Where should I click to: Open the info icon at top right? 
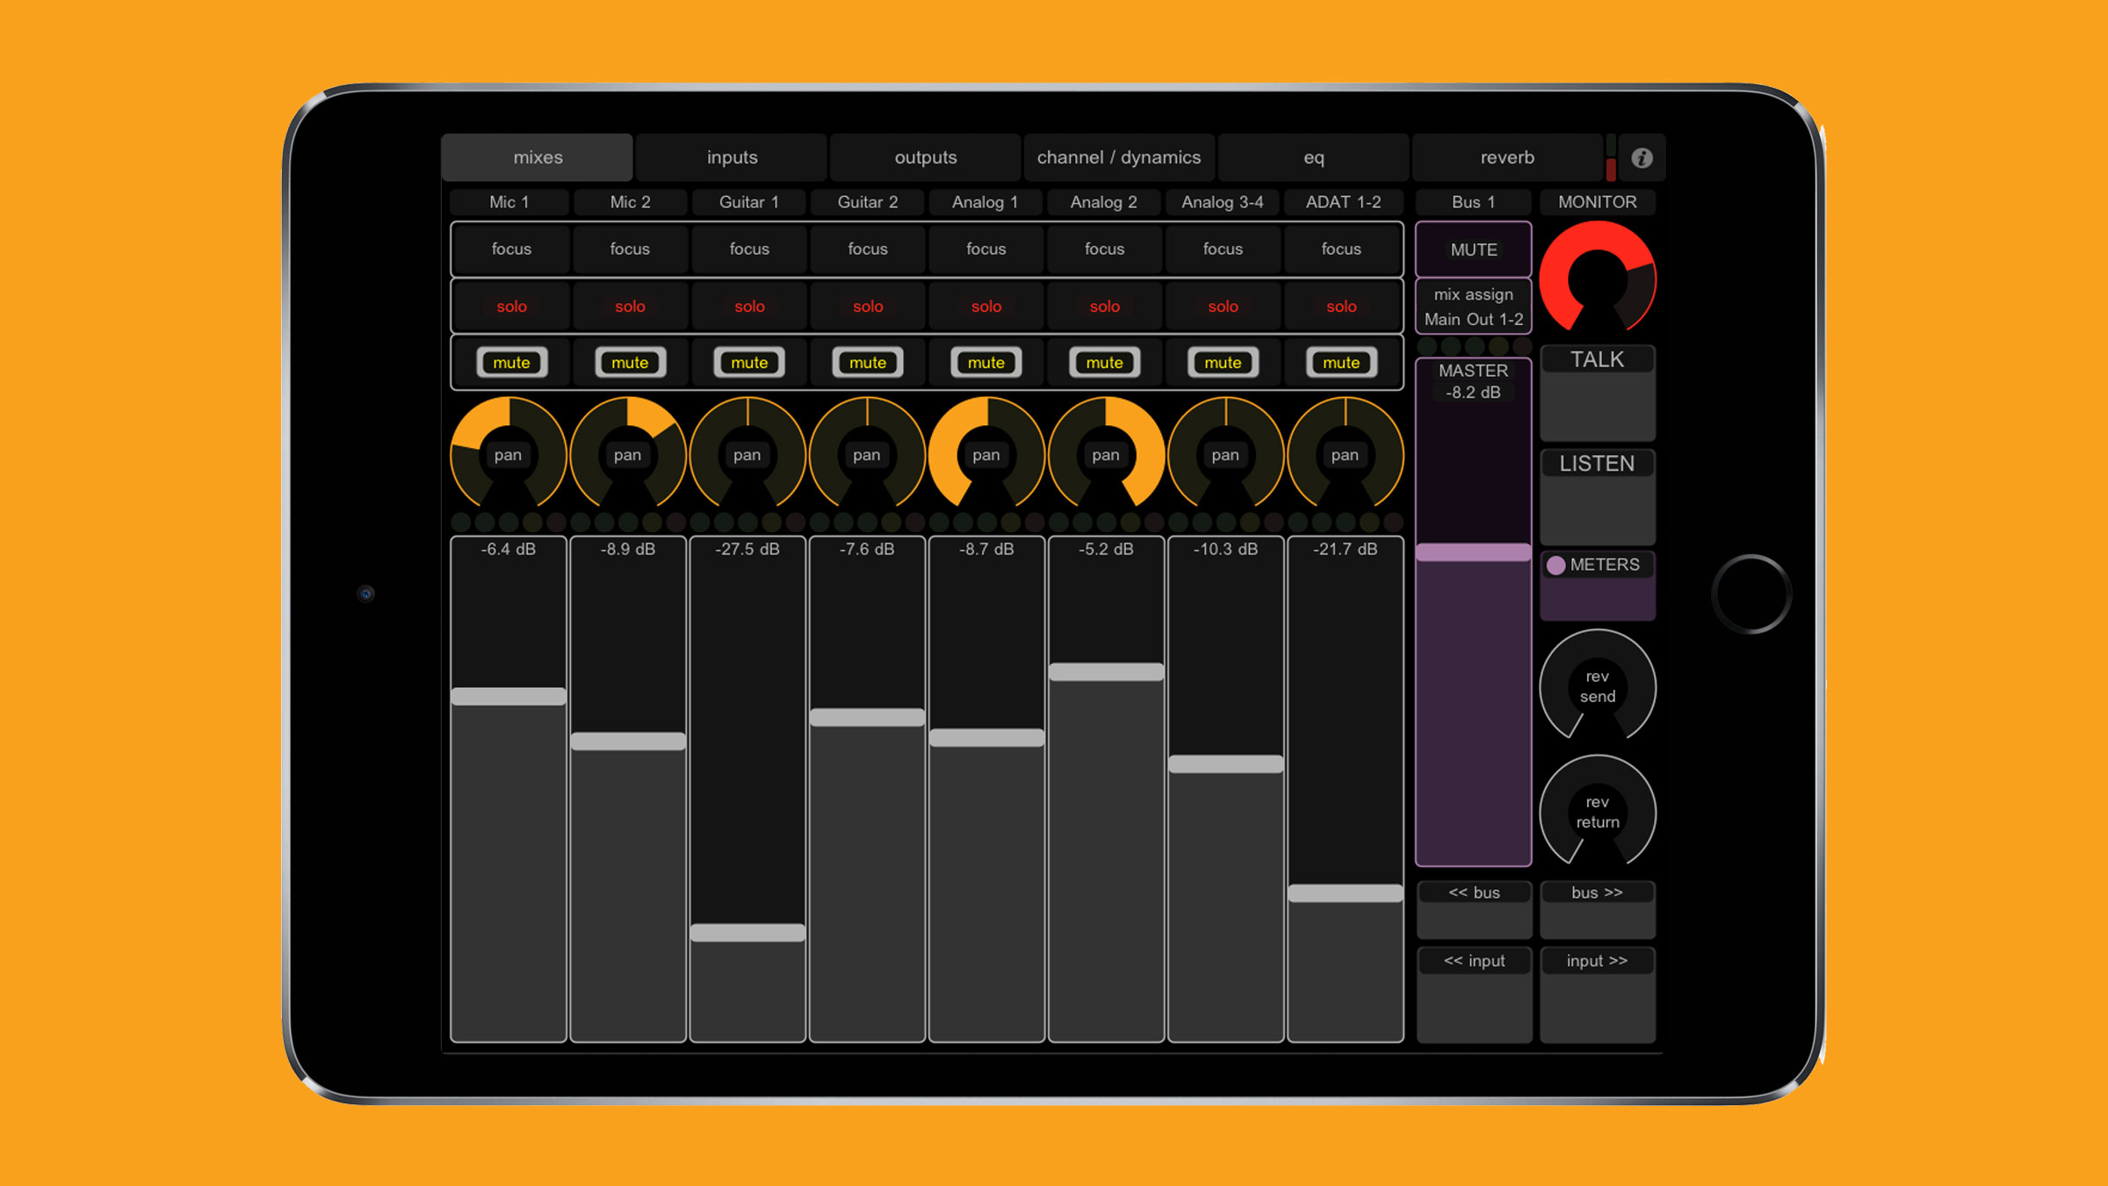(1642, 157)
